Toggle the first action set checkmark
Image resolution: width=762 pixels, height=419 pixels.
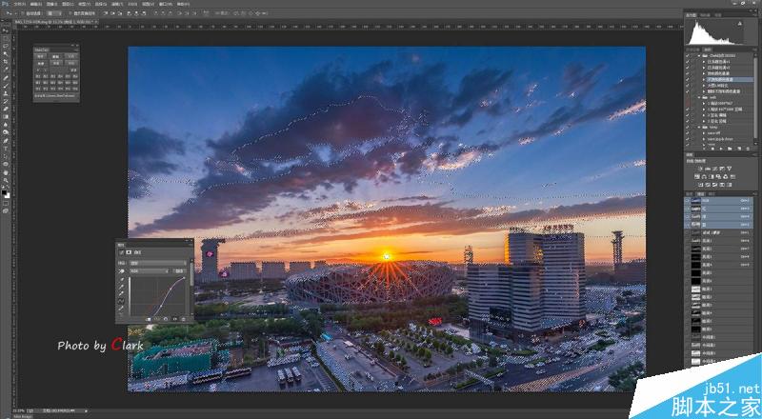point(687,56)
